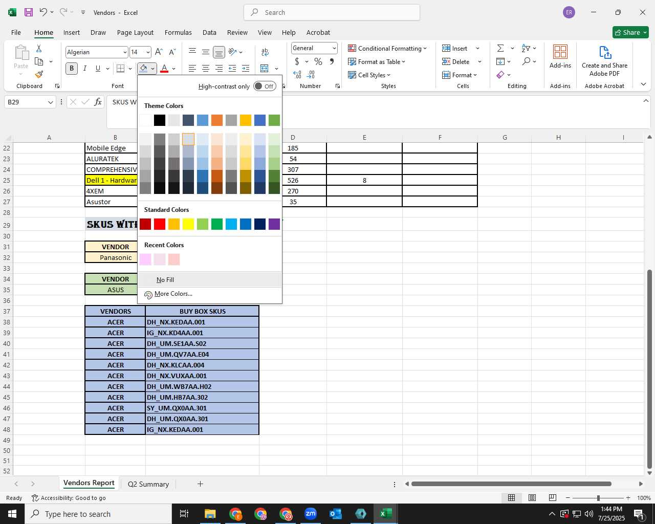This screenshot has width=655, height=524.
Task: Toggle Italic formatting button
Action: point(85,68)
